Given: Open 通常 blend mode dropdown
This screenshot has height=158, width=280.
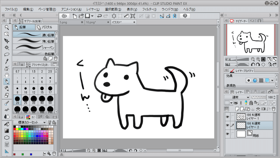Looking at the screenshot, I should [x=237, y=97].
